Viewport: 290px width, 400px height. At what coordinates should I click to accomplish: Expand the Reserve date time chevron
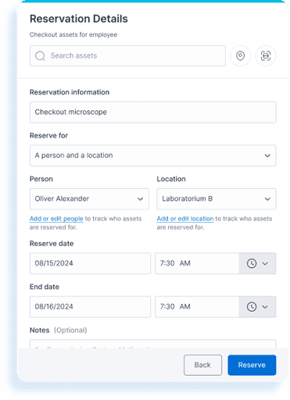pyautogui.click(x=265, y=263)
